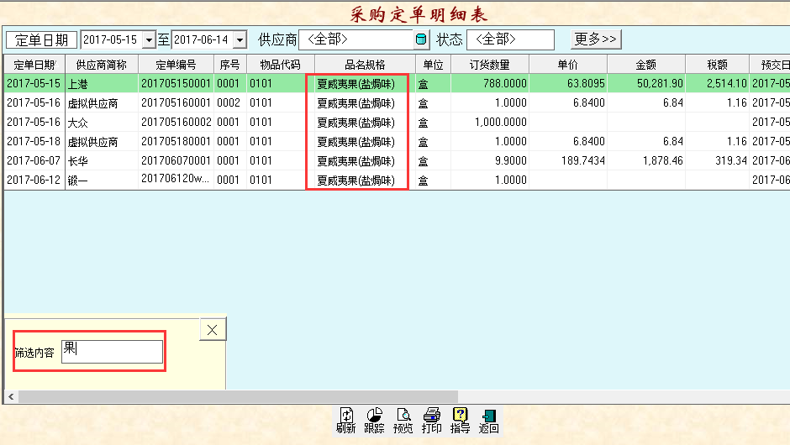Click the 订货数量 column header

tap(489, 65)
